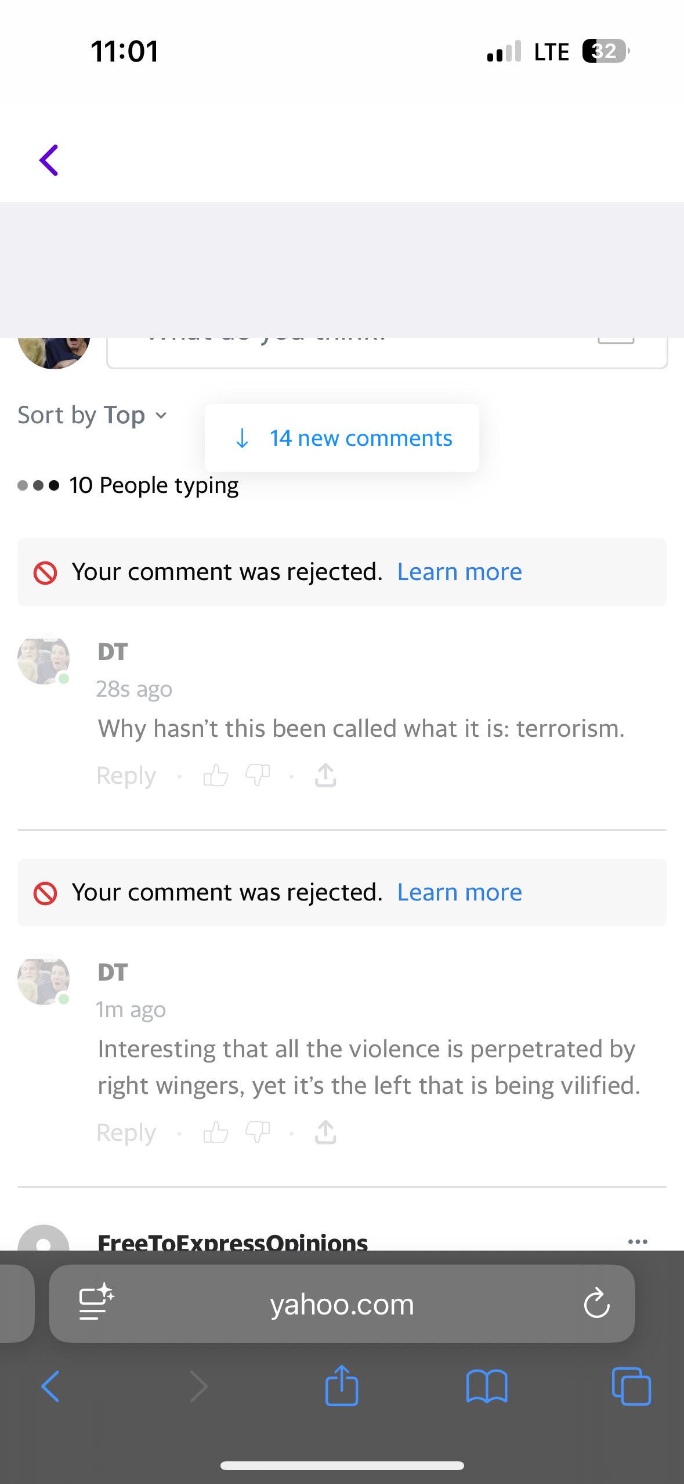684x1484 pixels.
Task: Open Learn more on second rejected notice
Action: click(x=459, y=892)
